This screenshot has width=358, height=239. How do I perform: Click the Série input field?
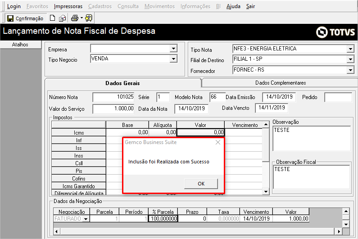coord(163,97)
